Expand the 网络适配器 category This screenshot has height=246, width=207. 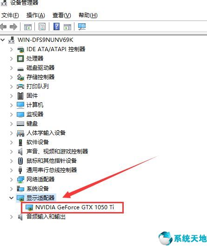(x=12, y=180)
